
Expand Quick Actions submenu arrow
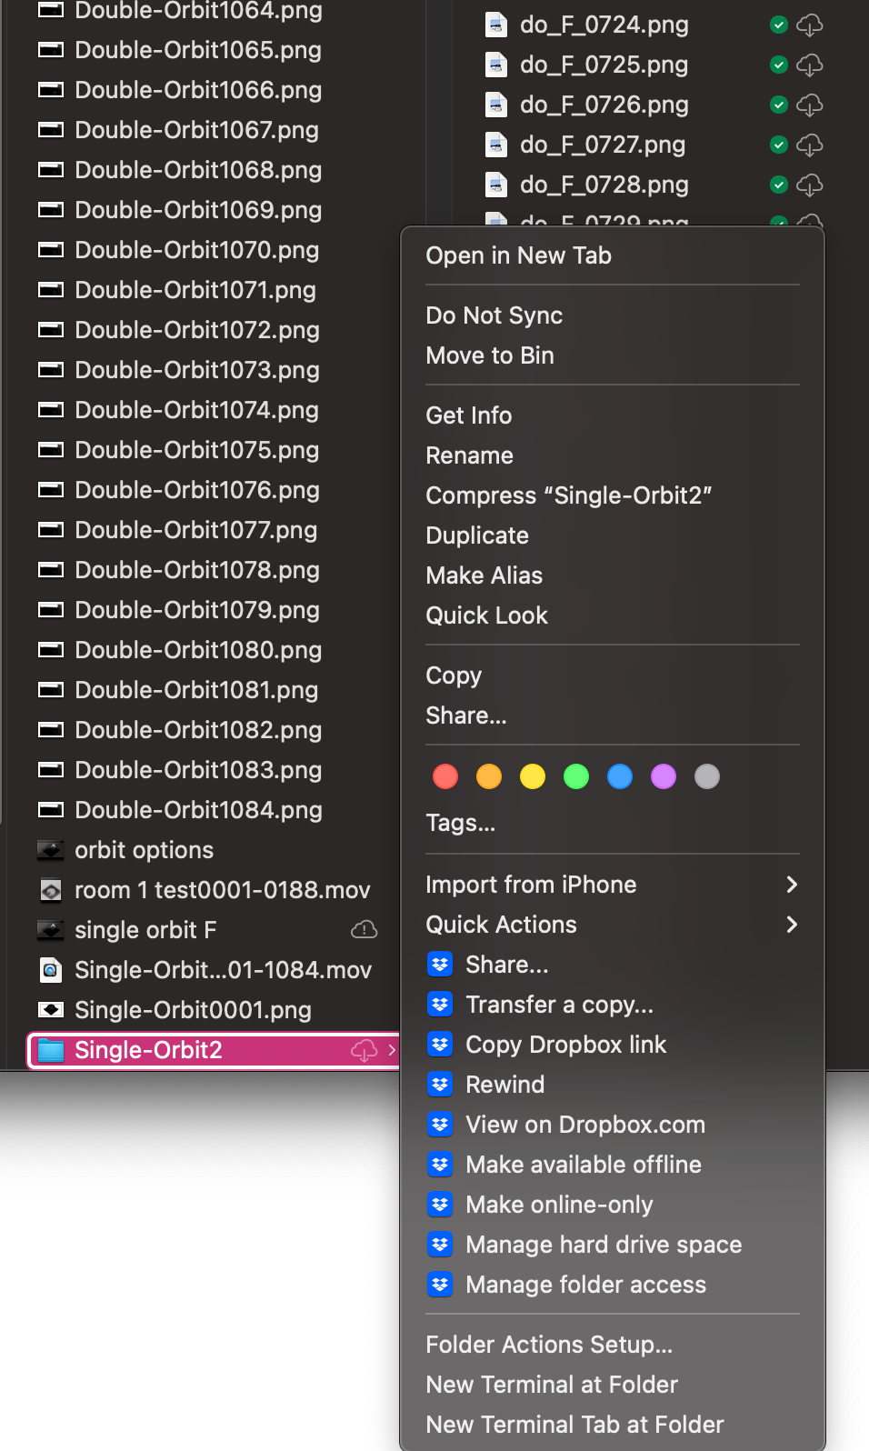791,925
